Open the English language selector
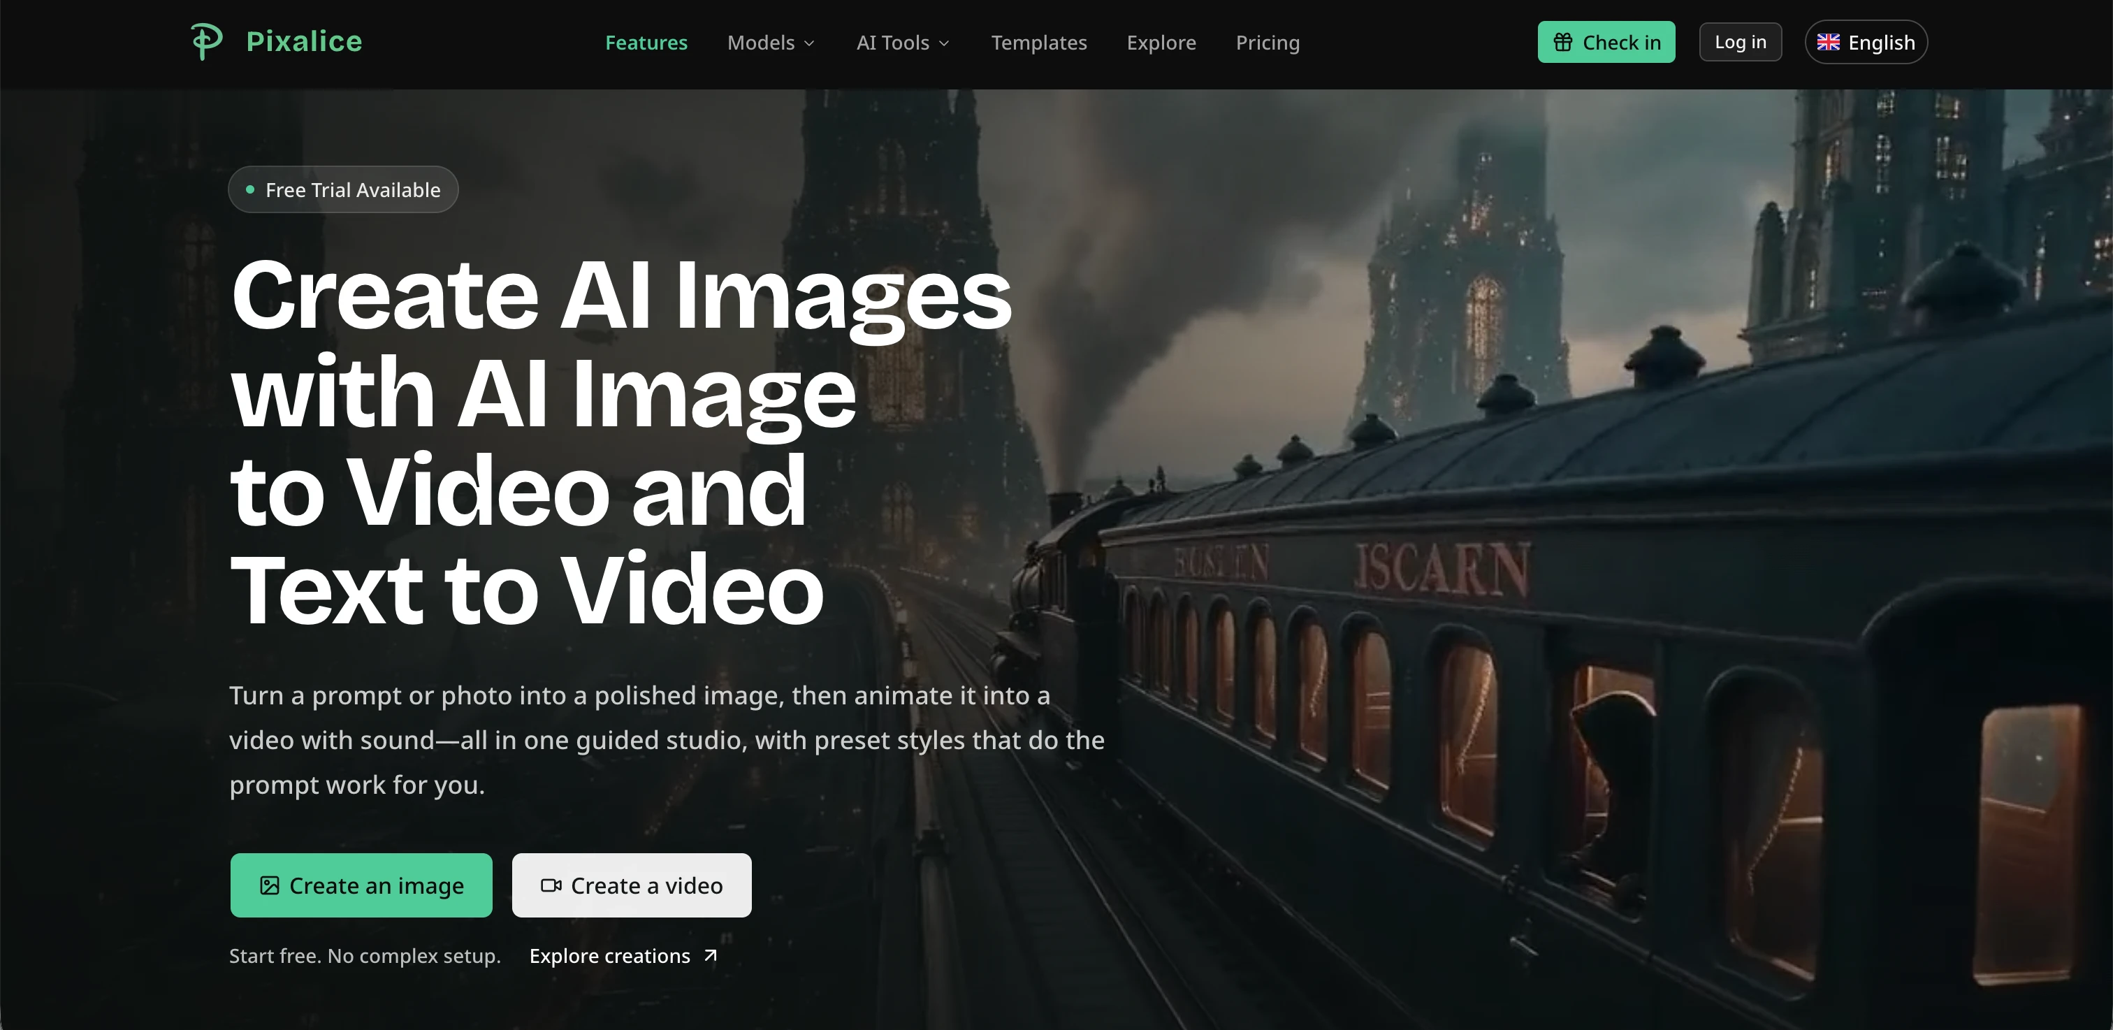Viewport: 2113px width, 1030px height. (x=1866, y=42)
